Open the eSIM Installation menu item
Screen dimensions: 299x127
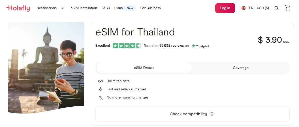[x=84, y=8]
